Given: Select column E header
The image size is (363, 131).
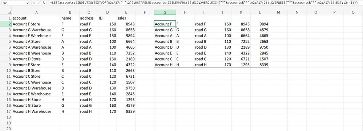Looking at the screenshot, I should (x=126, y=12).
